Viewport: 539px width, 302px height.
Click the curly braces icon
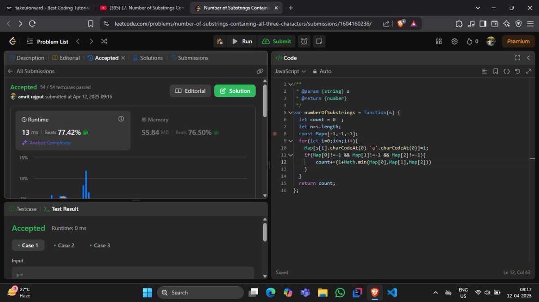(507, 71)
